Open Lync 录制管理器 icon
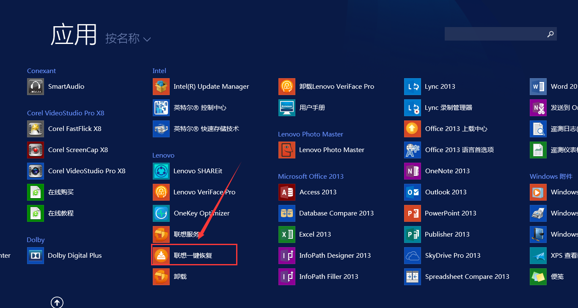Viewport: 578px width, 308px height. tap(413, 108)
